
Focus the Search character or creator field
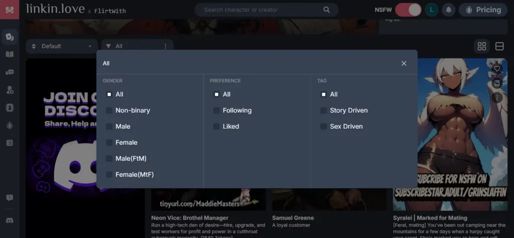coord(267,10)
